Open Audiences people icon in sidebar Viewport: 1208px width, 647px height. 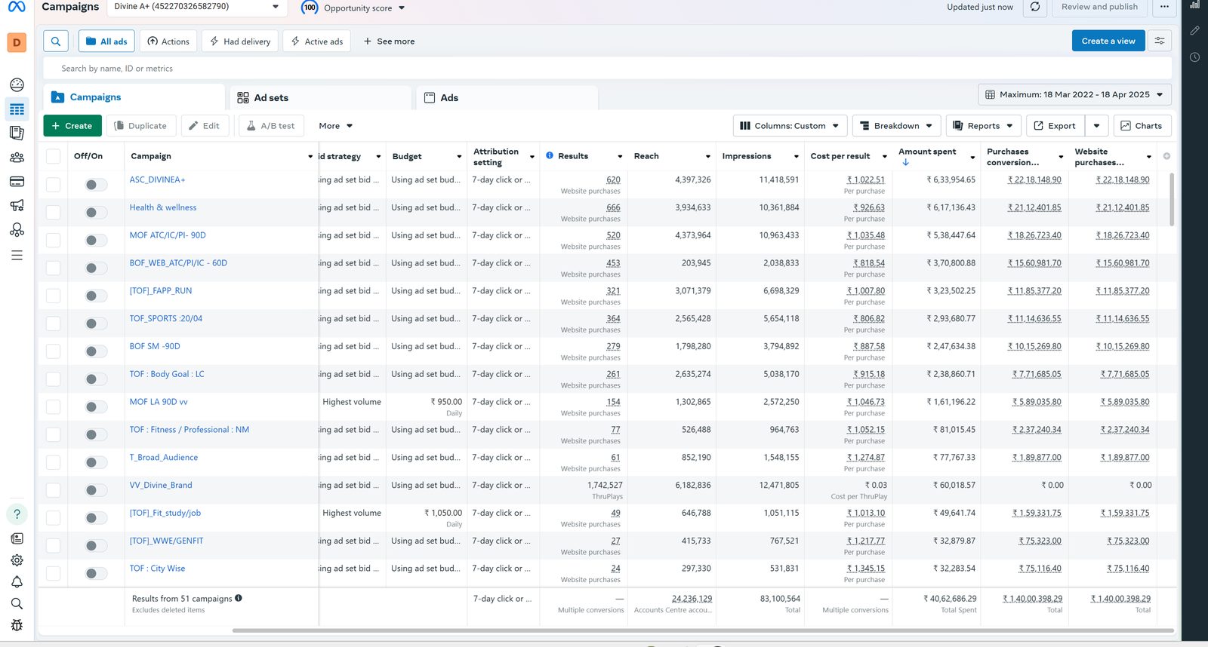pos(17,158)
